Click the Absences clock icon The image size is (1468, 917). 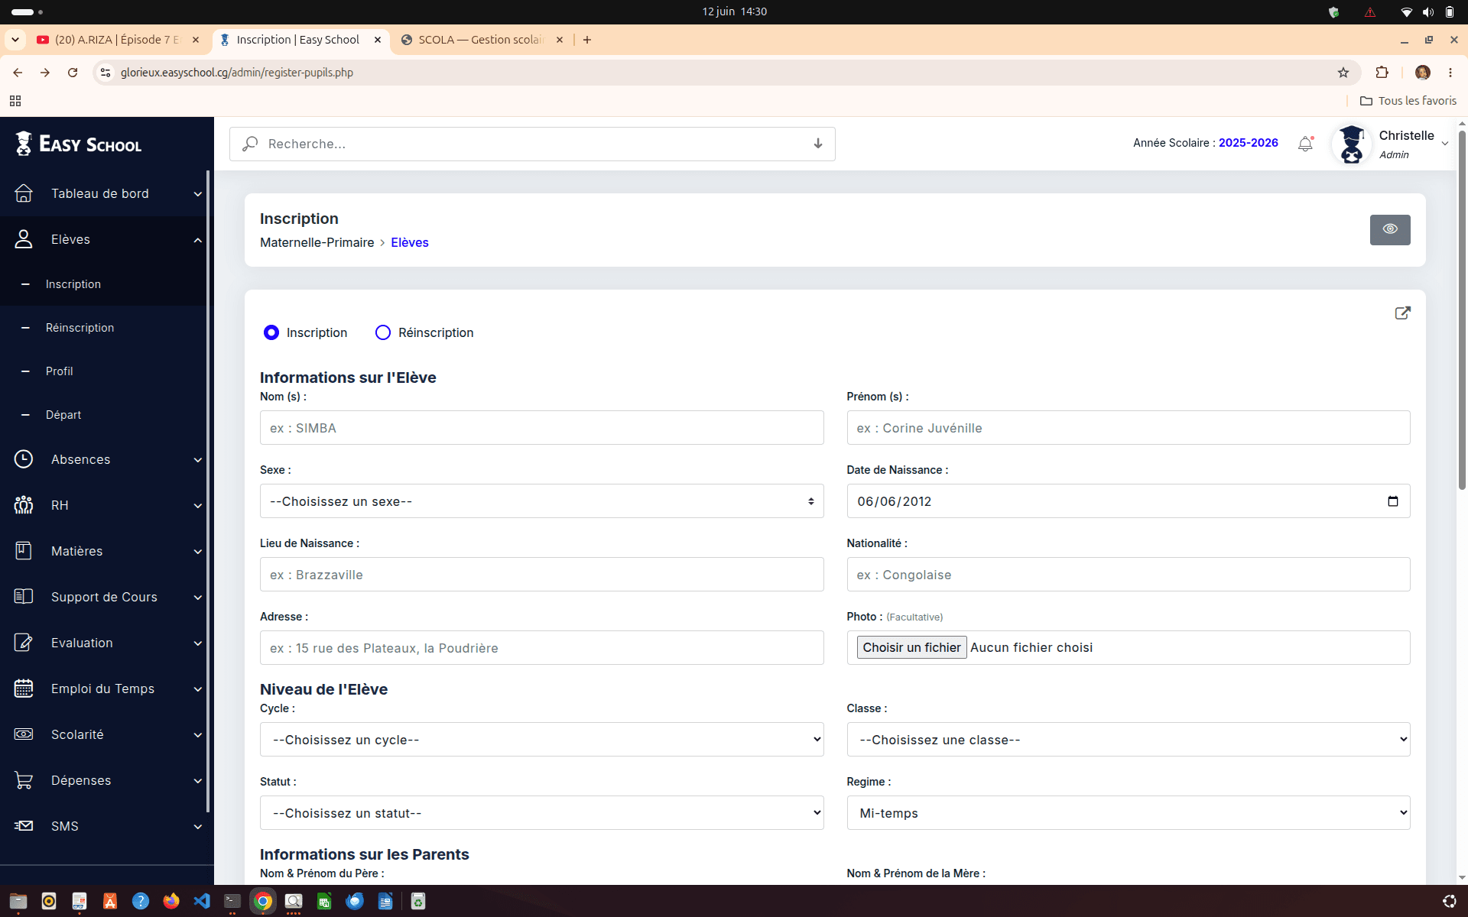(24, 459)
